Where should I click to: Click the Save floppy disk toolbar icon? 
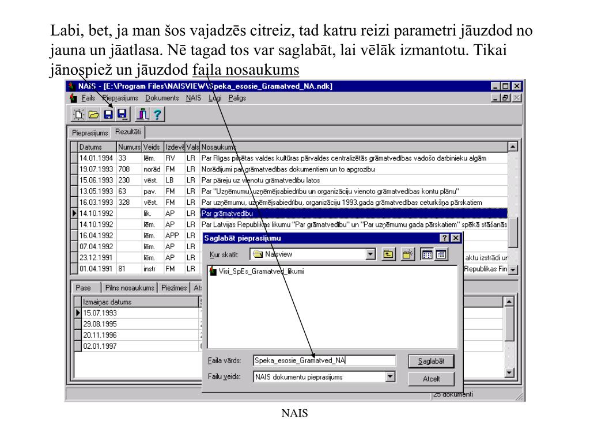click(108, 115)
